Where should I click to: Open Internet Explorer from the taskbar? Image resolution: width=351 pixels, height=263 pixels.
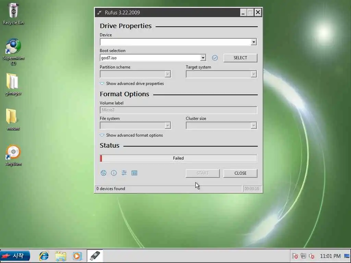44,256
